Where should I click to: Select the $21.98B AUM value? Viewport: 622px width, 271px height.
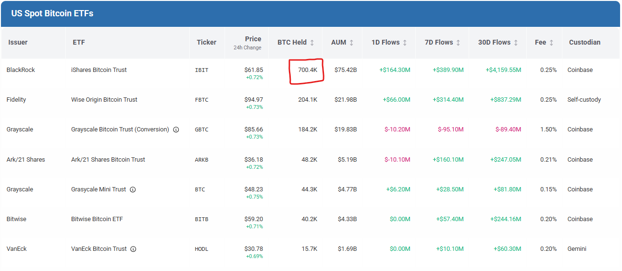pyautogui.click(x=346, y=100)
